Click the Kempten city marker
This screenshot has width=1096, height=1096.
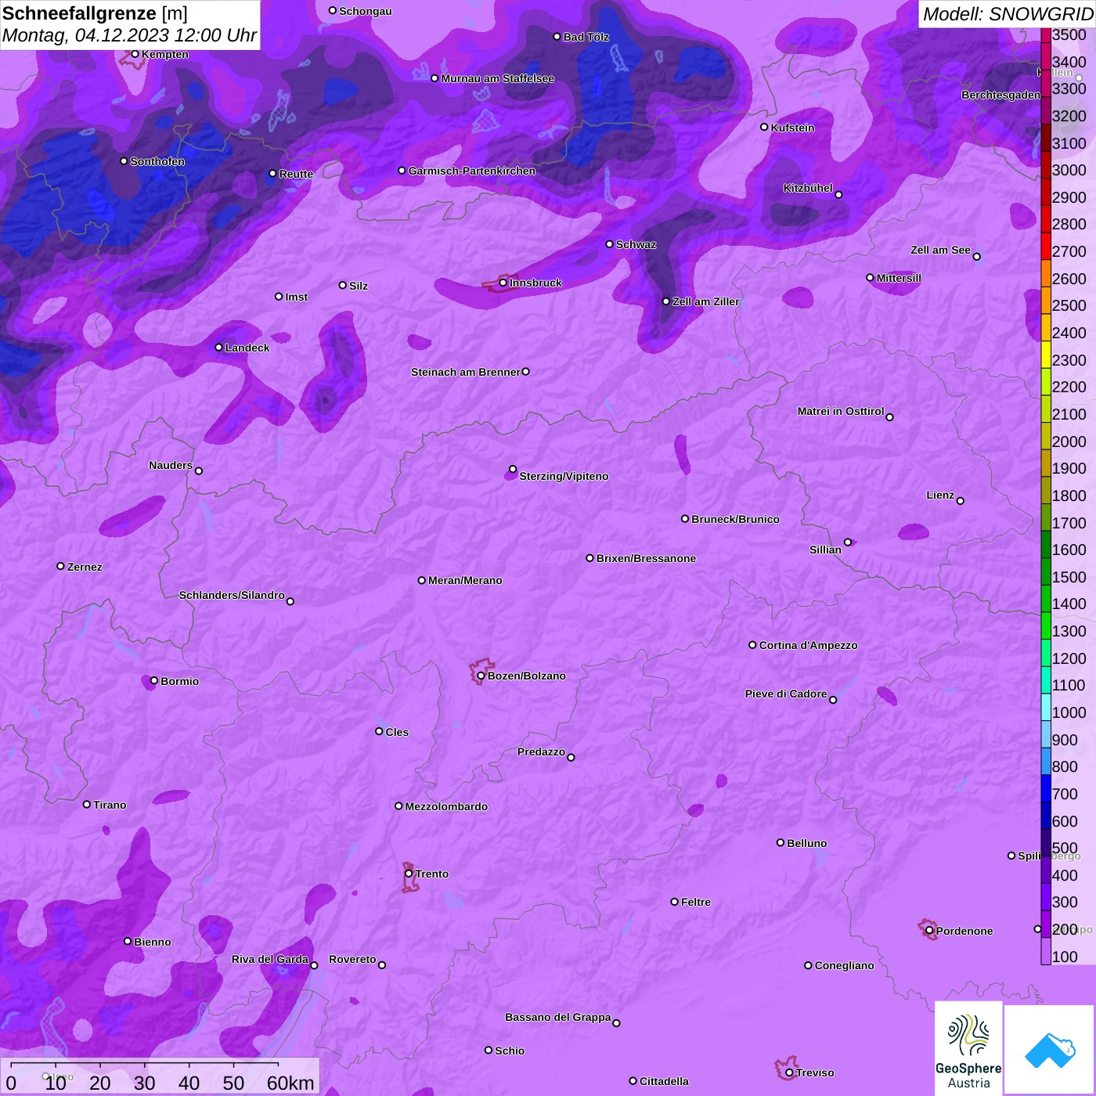click(x=135, y=54)
